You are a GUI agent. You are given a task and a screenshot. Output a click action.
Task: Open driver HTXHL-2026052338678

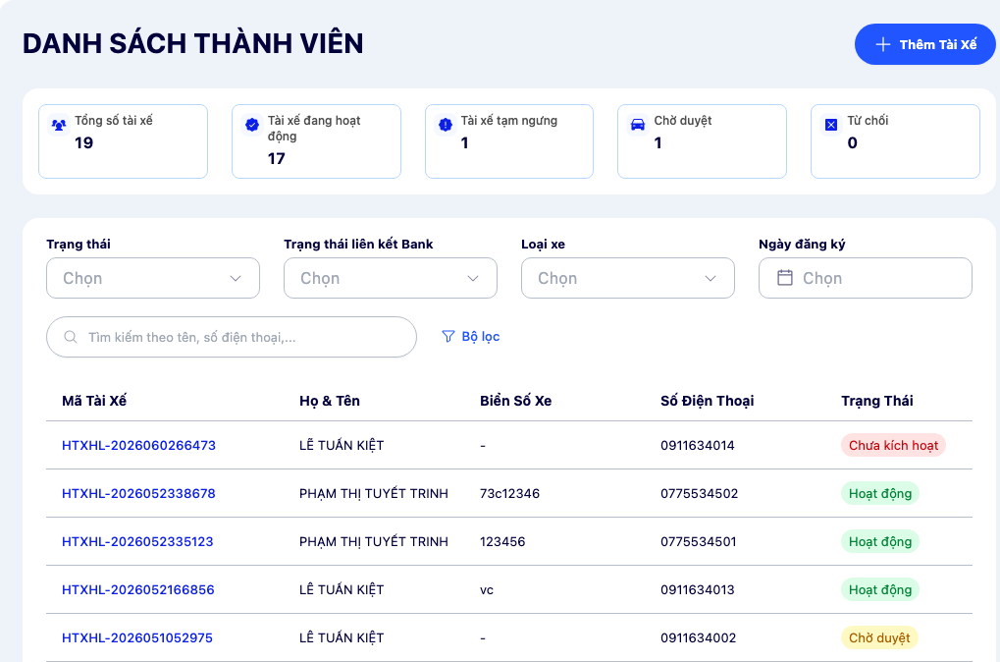click(x=138, y=493)
